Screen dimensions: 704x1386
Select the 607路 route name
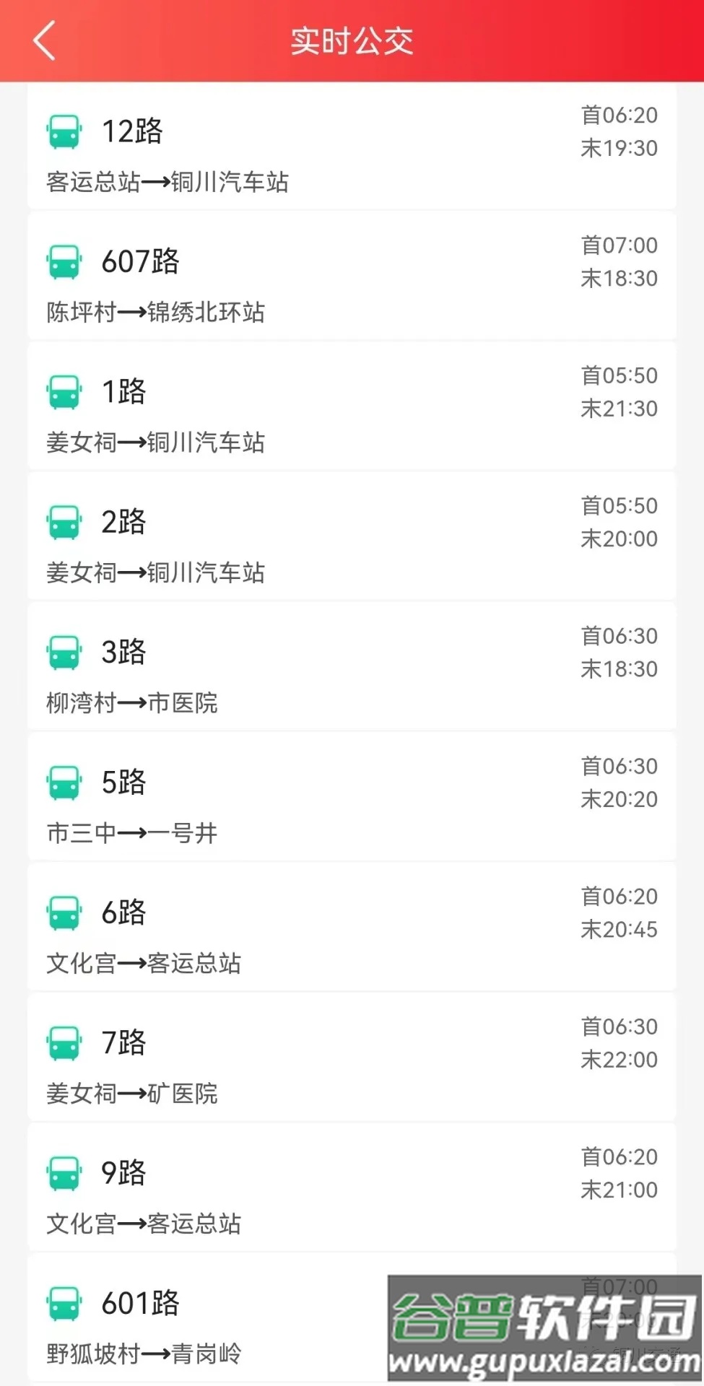click(140, 261)
